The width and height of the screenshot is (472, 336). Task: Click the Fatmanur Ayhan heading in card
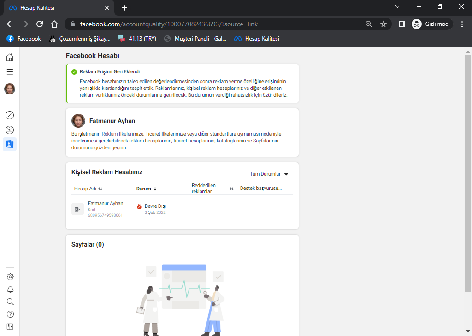tap(112, 121)
